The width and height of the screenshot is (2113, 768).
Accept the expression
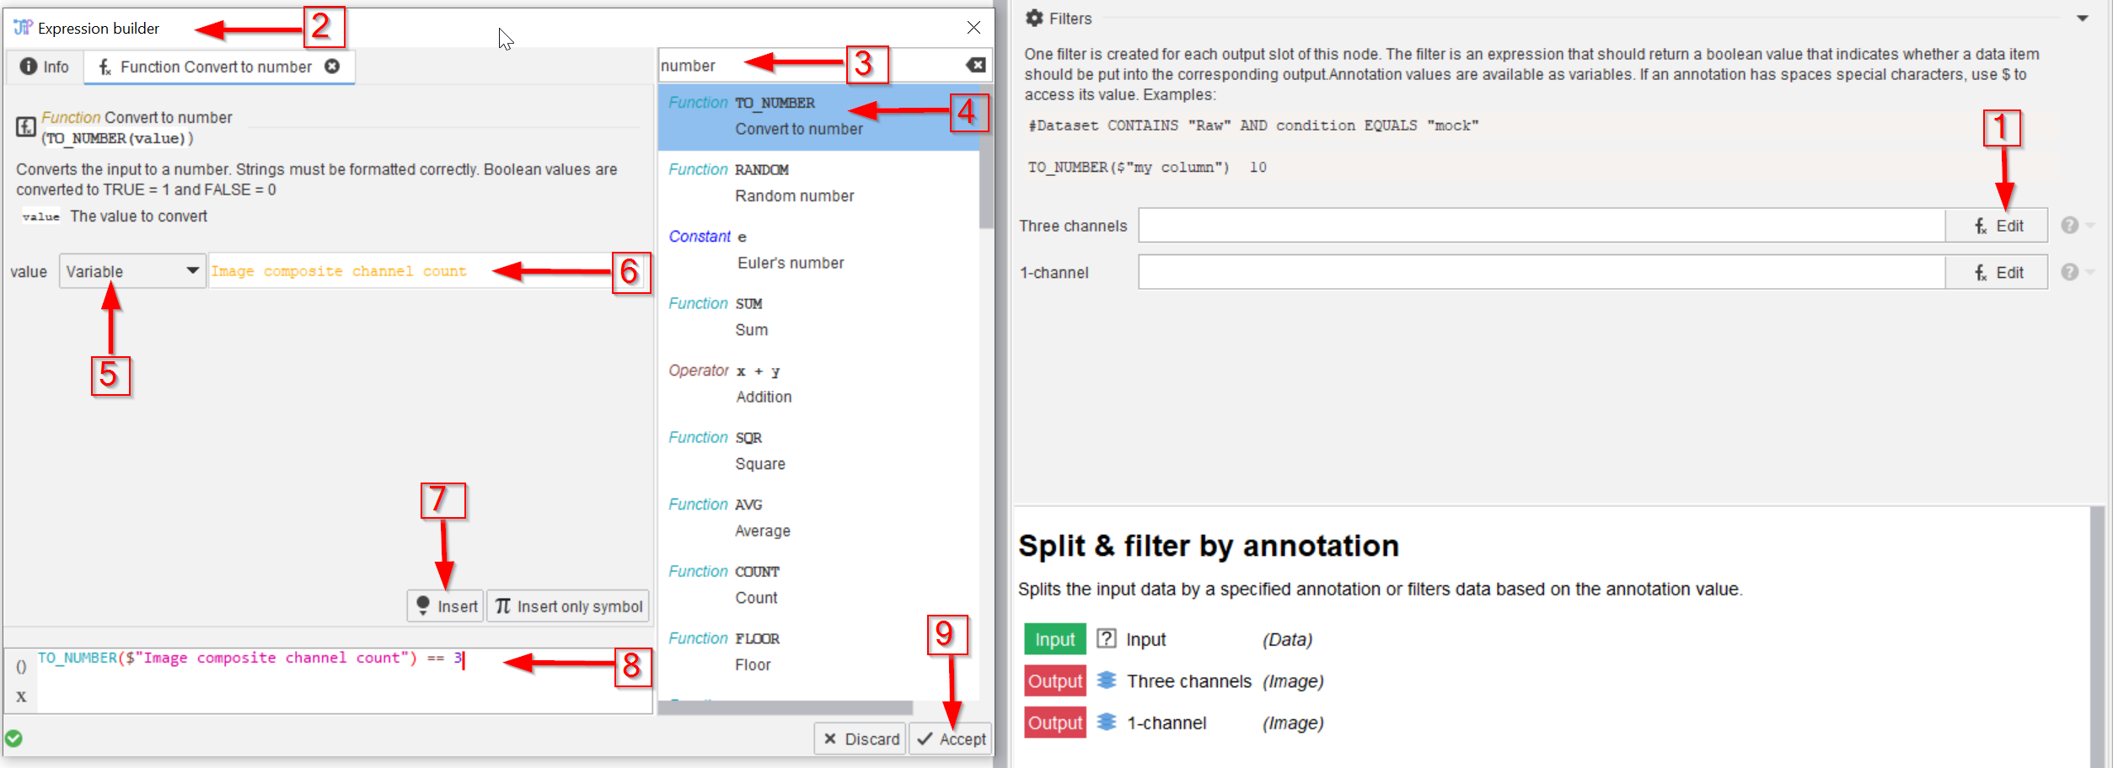[x=951, y=739]
